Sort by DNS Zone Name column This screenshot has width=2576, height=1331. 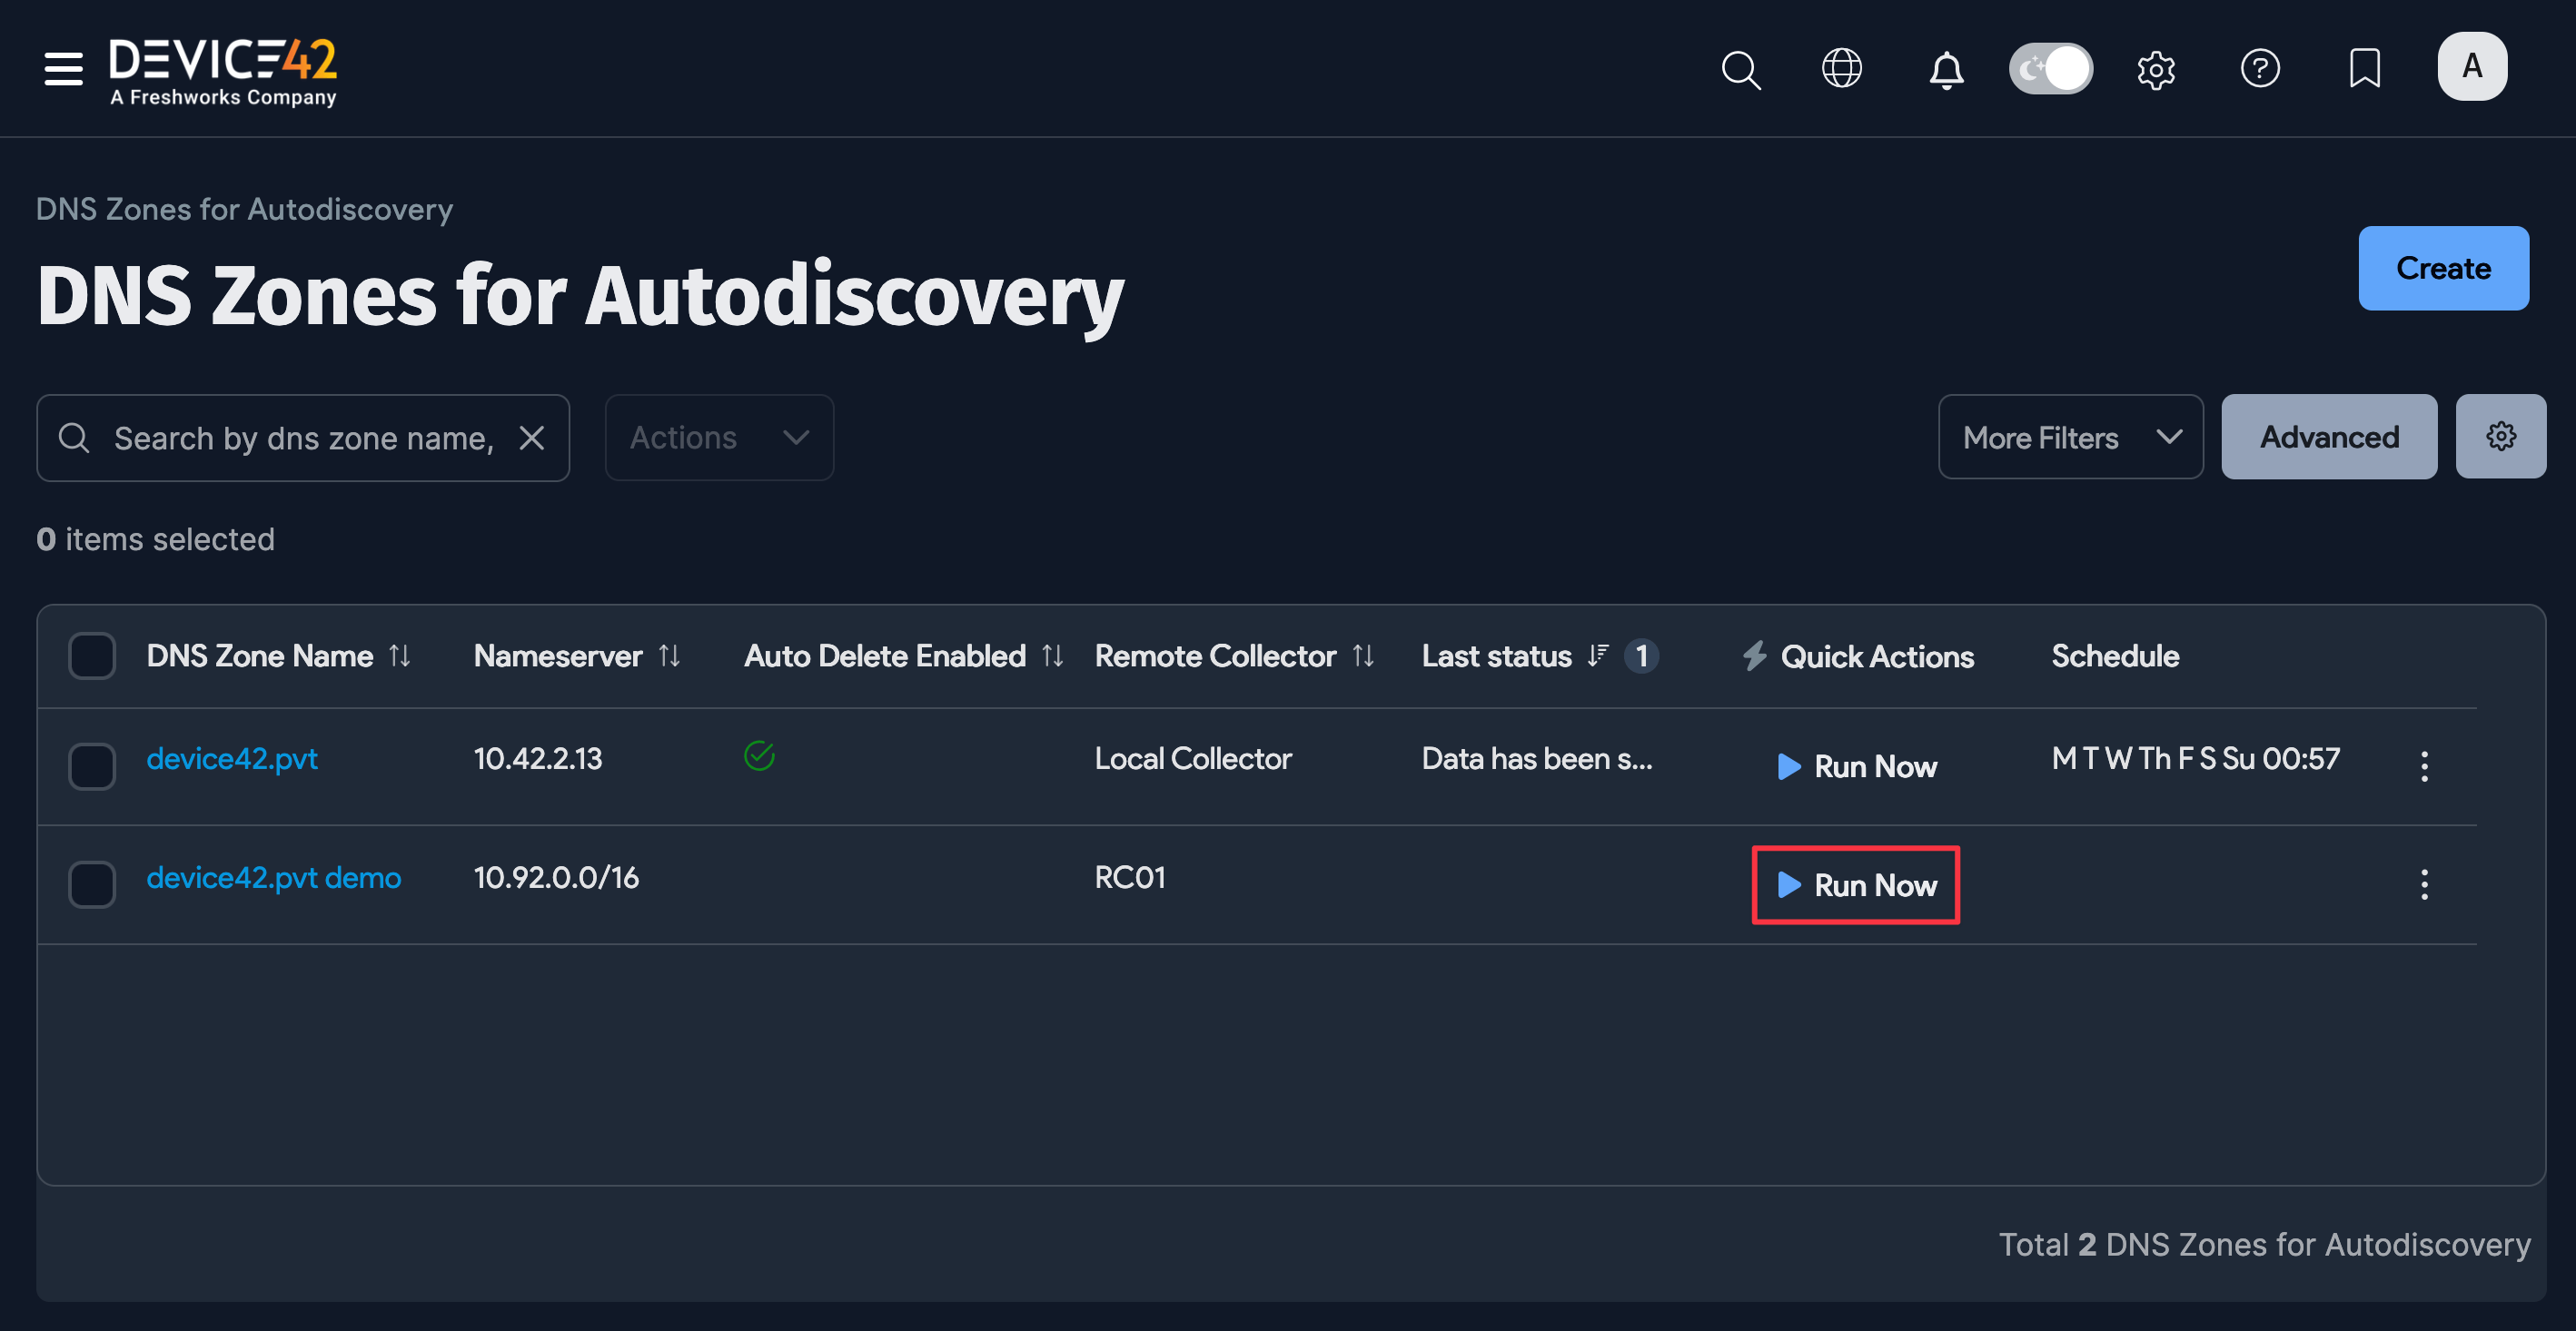click(399, 656)
